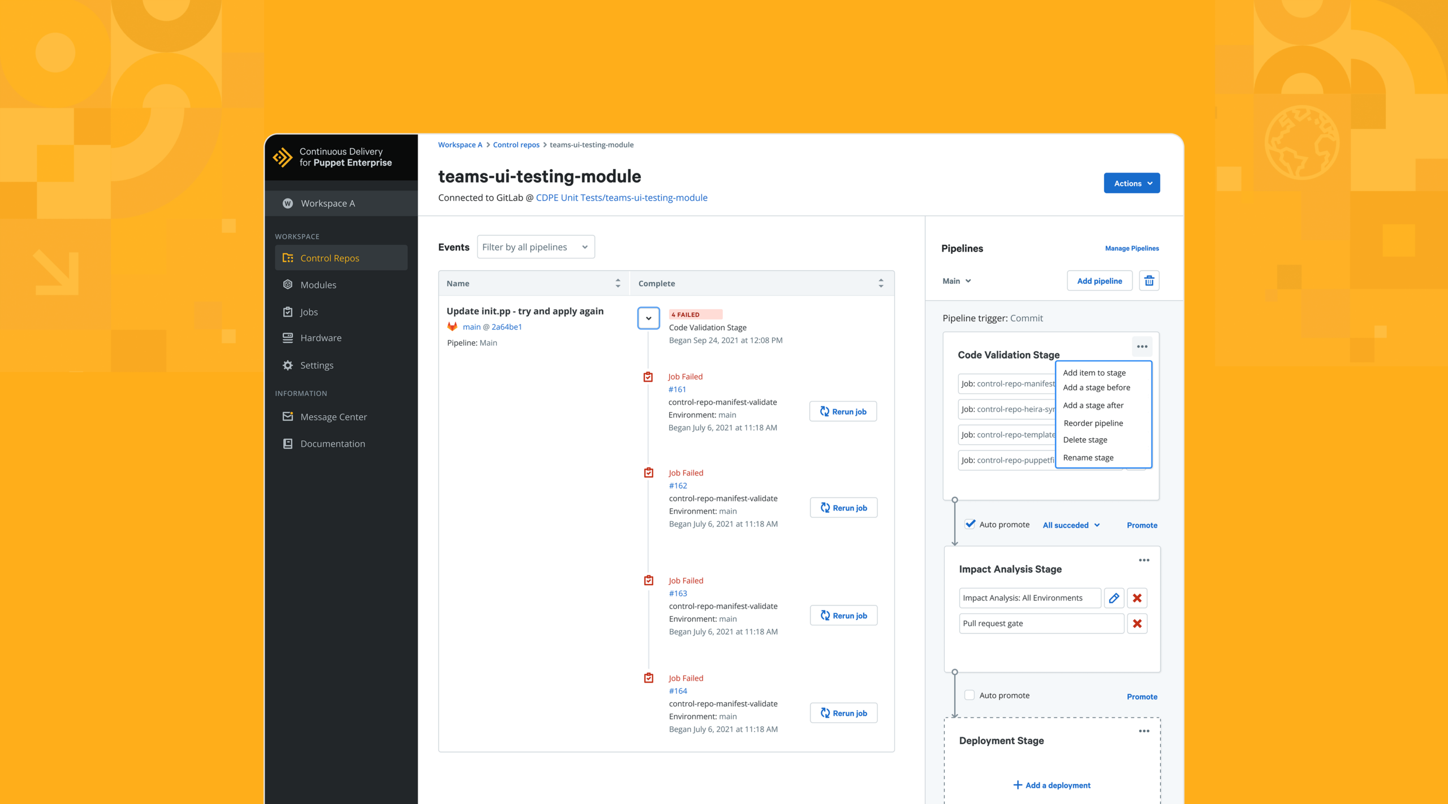Open Manage Pipelines link

tap(1132, 248)
